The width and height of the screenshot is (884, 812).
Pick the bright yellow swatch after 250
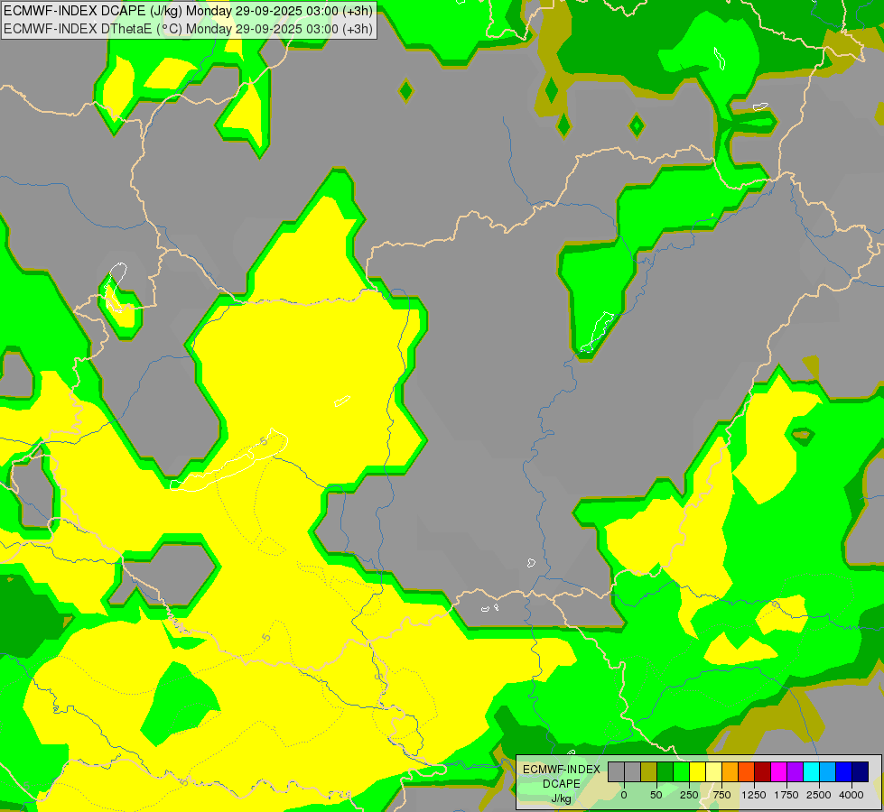(x=697, y=771)
